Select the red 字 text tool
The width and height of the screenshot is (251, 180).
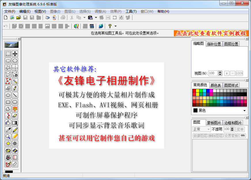point(15,109)
